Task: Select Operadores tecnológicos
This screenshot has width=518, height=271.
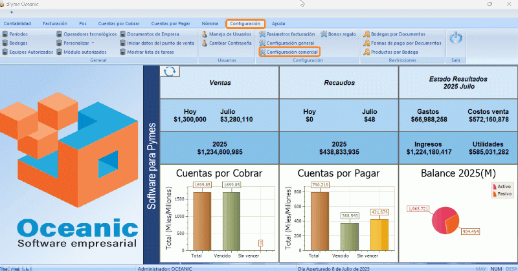Action: coord(86,34)
